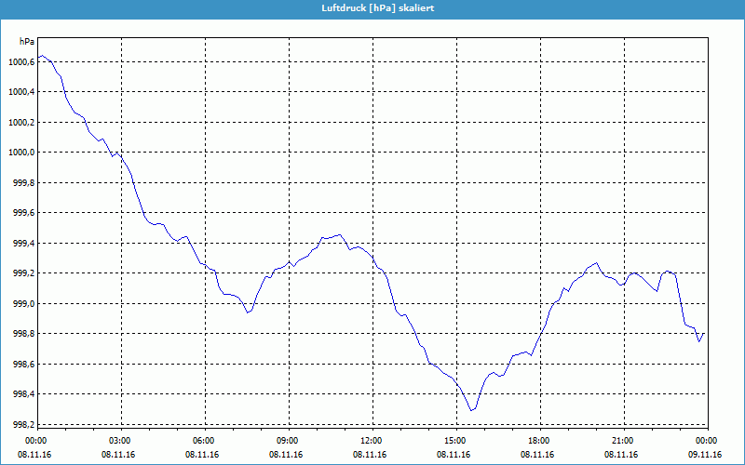
Task: Click the 06:00 time label
Action: tap(204, 441)
